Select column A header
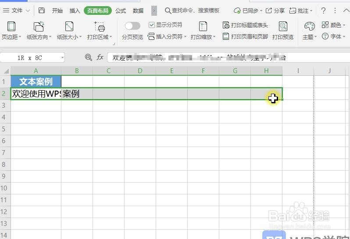350x239 pixels. tap(36, 71)
